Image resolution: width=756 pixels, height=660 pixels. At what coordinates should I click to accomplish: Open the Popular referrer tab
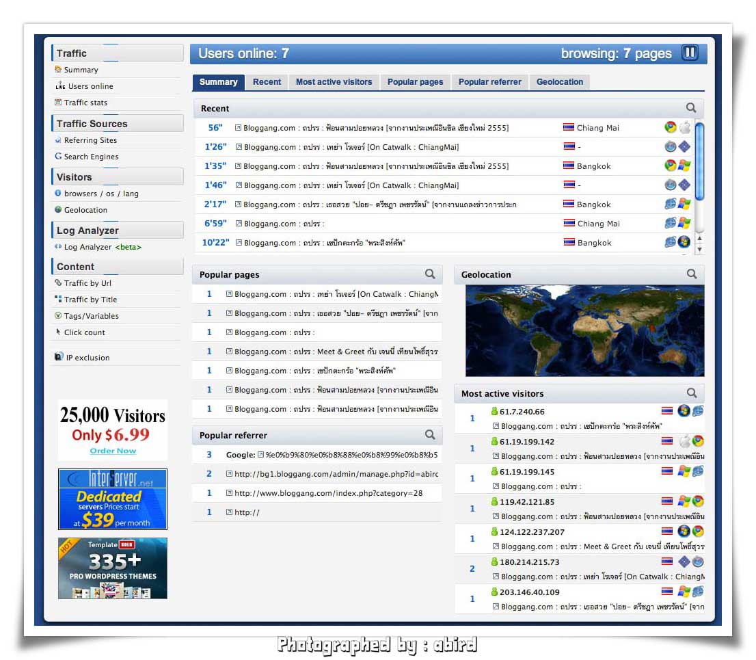pos(490,81)
